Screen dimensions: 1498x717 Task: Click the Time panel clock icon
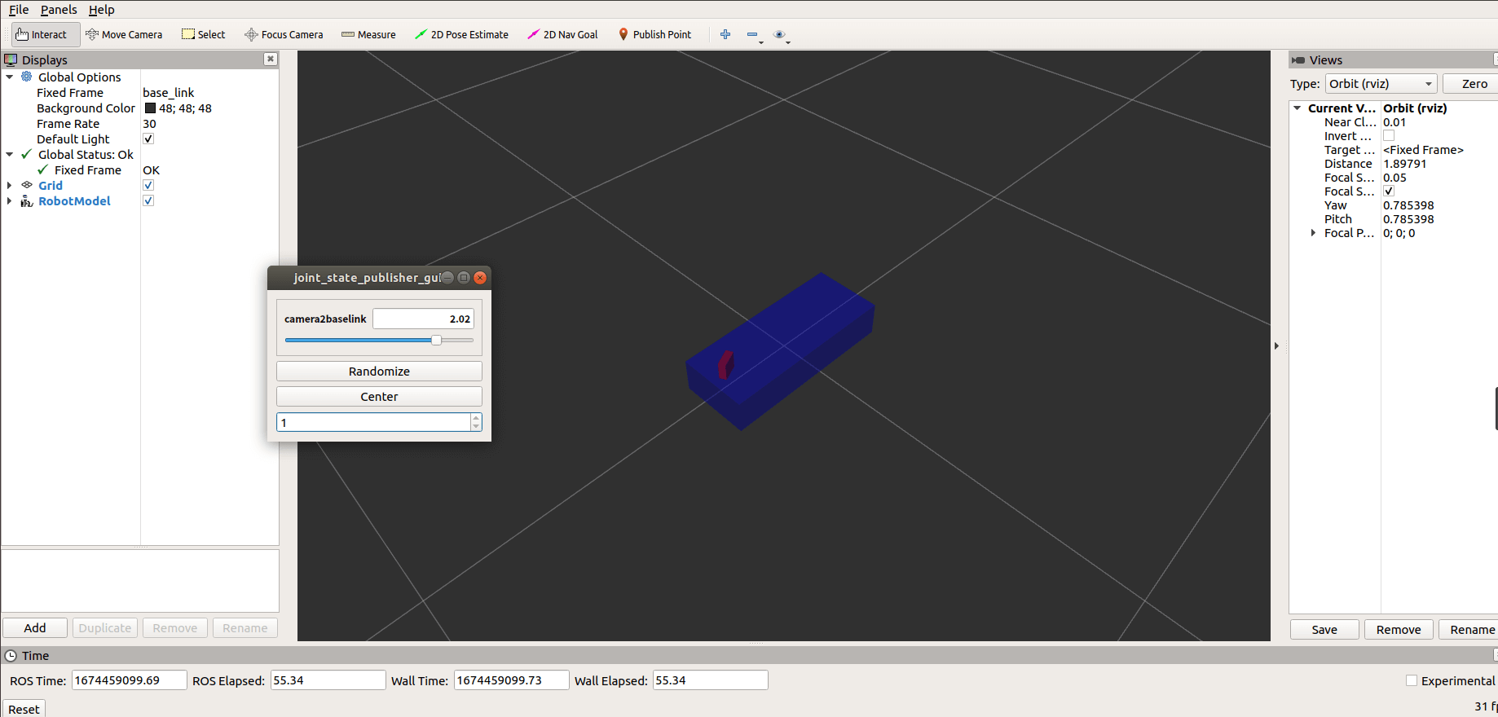11,655
